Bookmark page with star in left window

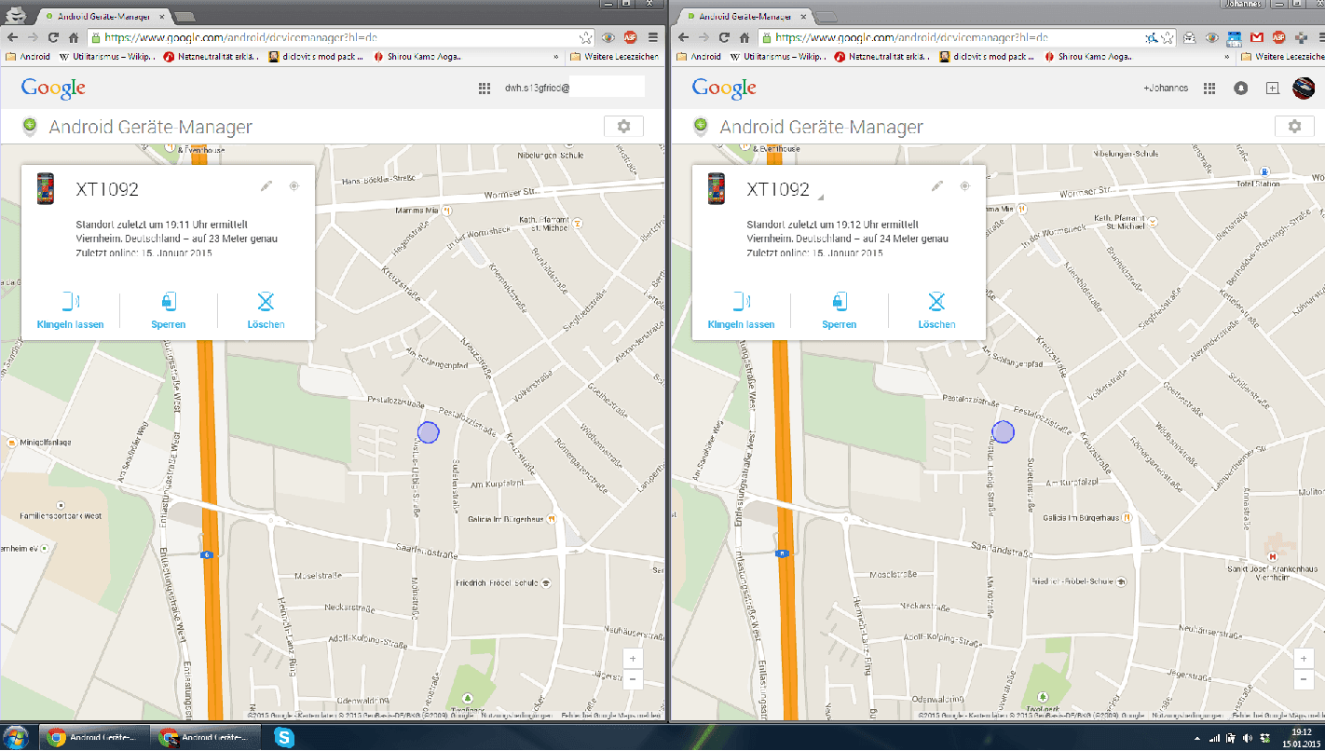584,38
